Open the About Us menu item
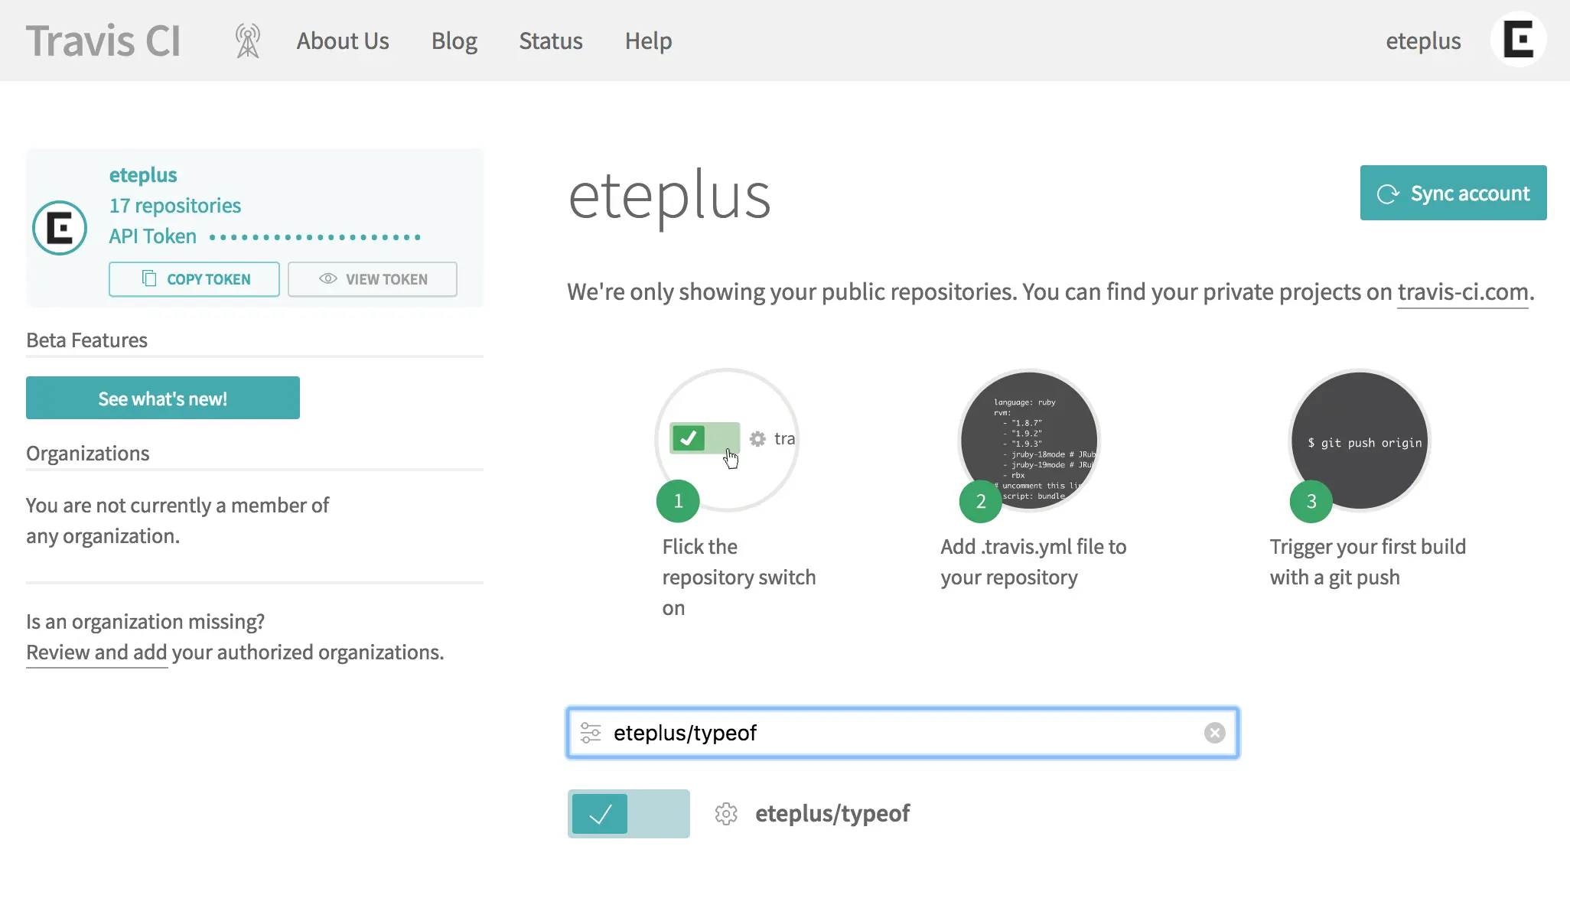Viewport: 1570px width, 898px height. point(343,41)
